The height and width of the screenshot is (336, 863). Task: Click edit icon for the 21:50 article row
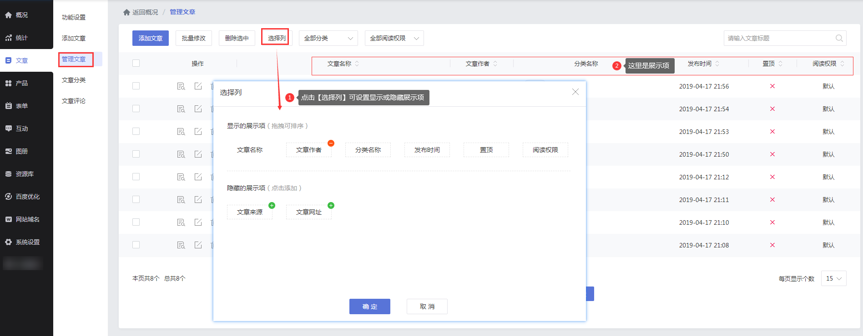(x=198, y=154)
